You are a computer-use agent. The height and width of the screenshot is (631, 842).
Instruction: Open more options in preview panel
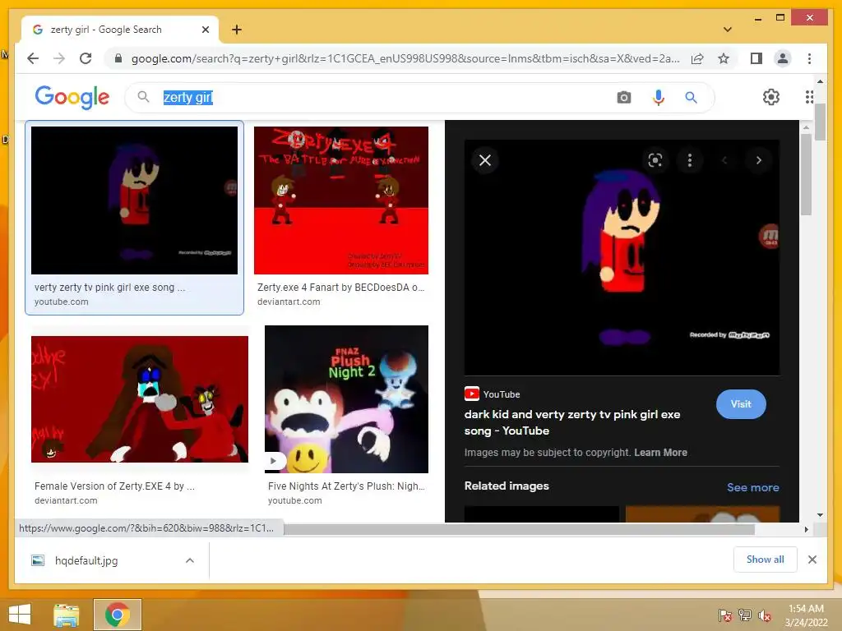coord(690,160)
